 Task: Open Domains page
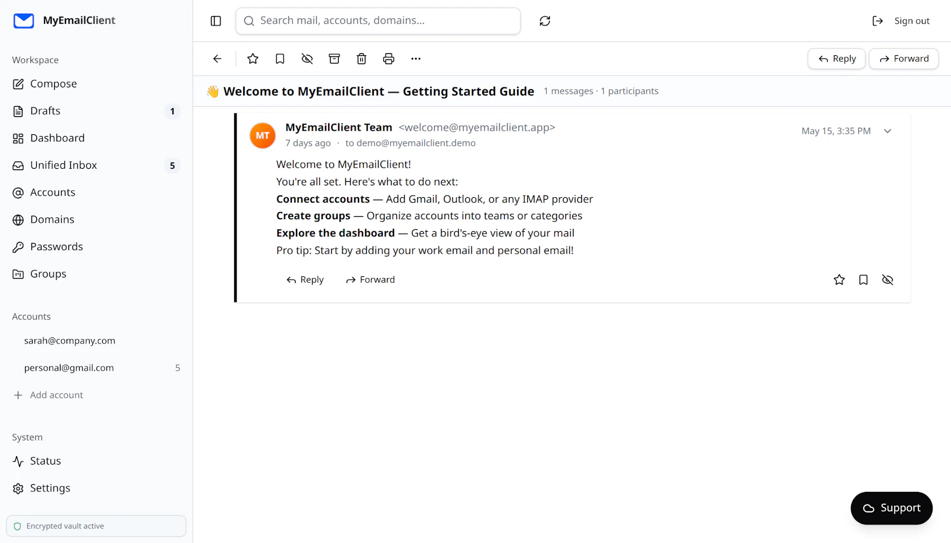point(96,220)
